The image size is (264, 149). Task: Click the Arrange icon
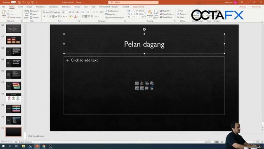(149, 13)
